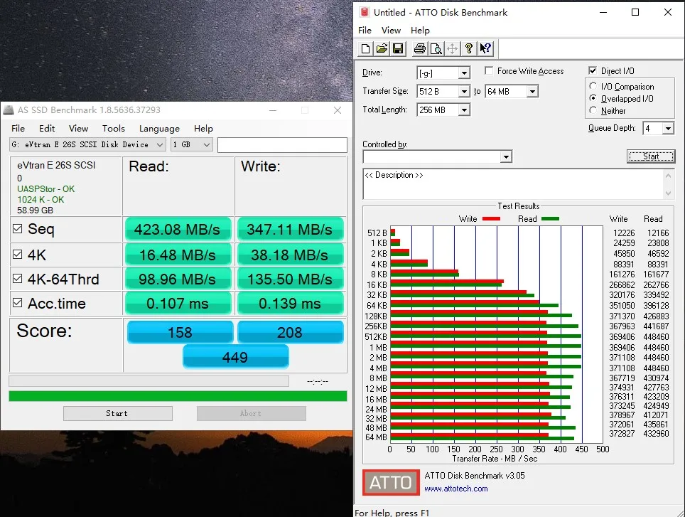
Task: Click the total score 449 box
Action: tap(235, 356)
